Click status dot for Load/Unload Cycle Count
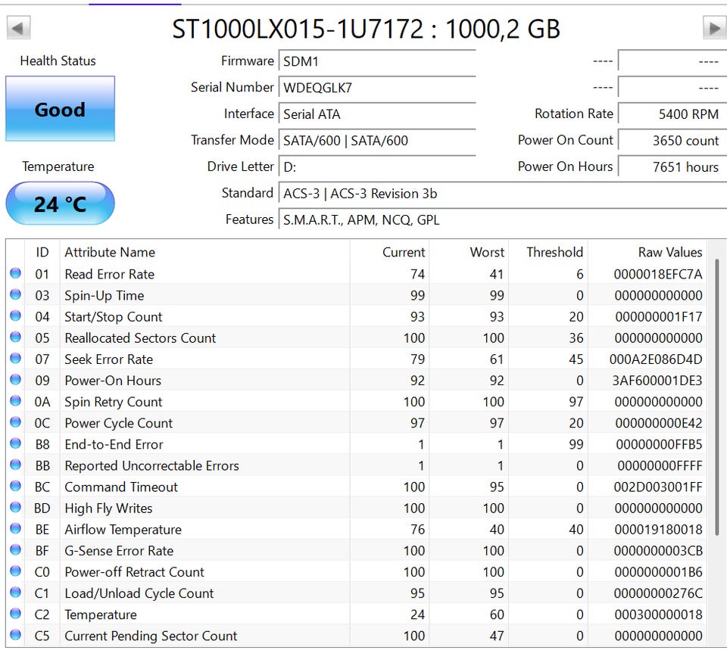 [x=15, y=592]
